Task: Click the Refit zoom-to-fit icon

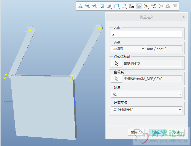Action: pos(80,6)
